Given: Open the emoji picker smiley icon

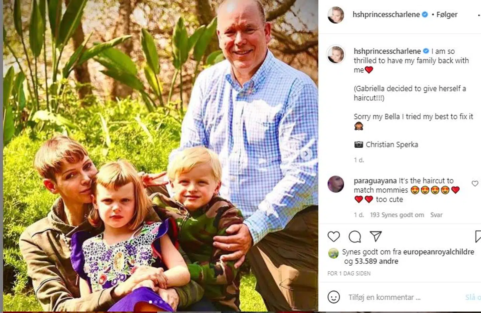Looking at the screenshot, I should click(x=333, y=297).
